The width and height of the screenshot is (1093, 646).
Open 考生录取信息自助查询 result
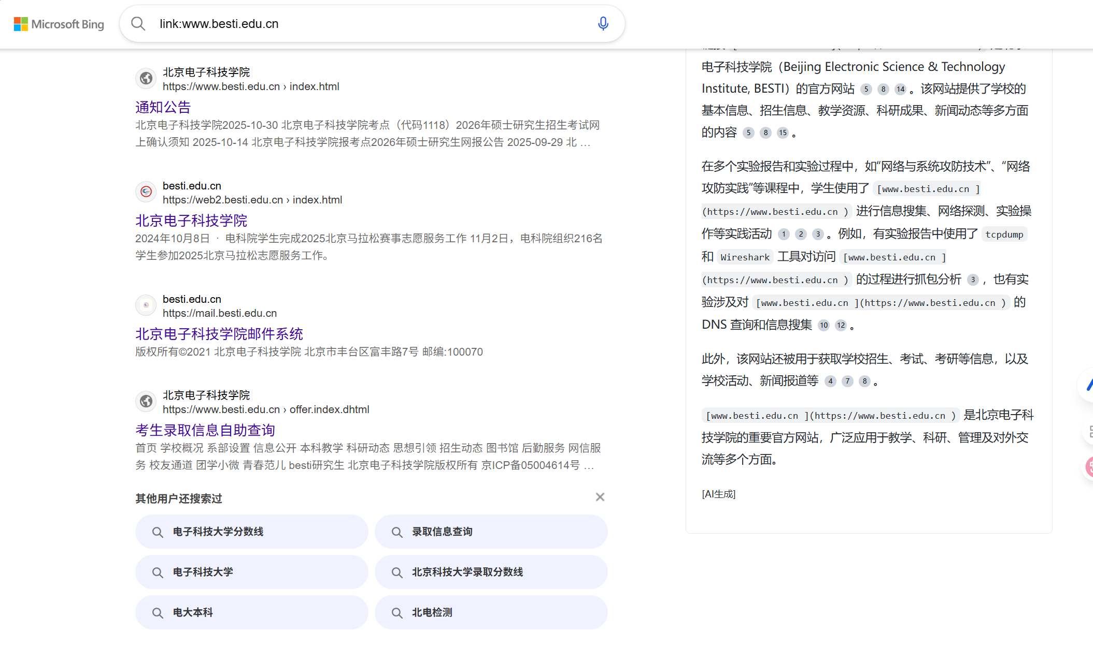point(205,430)
